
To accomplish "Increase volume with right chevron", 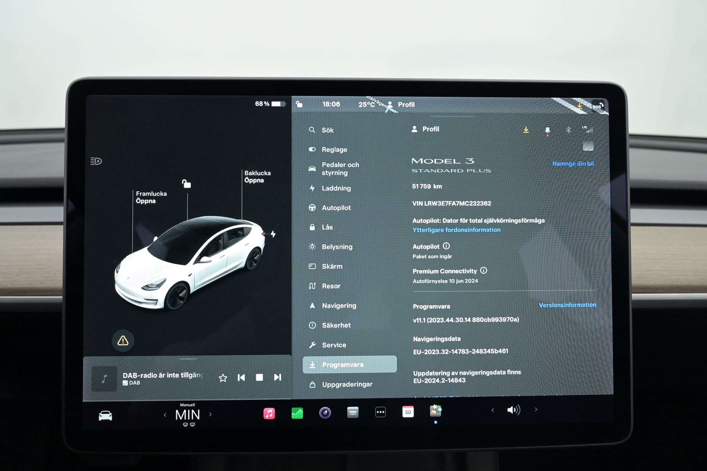I will coord(536,410).
